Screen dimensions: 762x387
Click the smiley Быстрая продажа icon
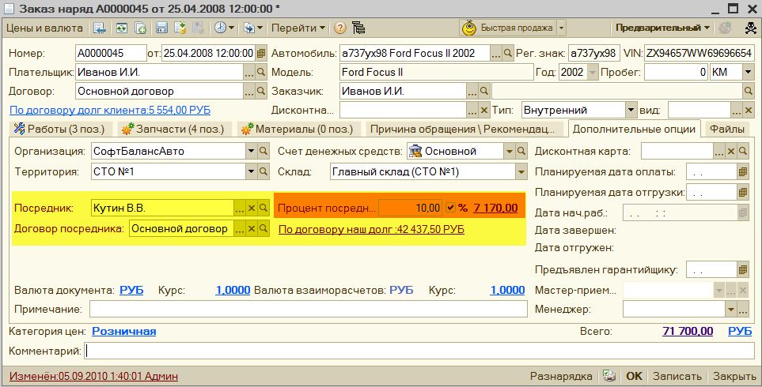(x=469, y=28)
